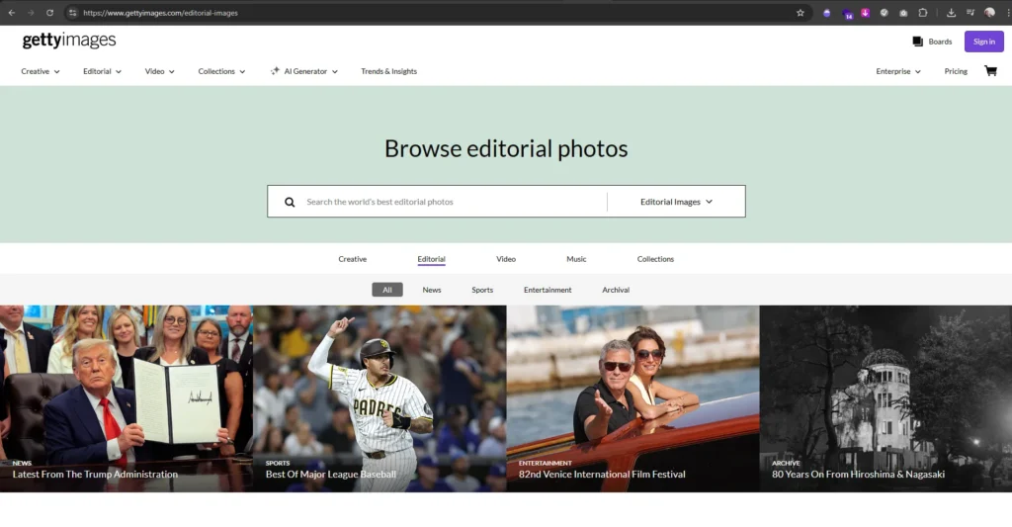
Task: Expand the Editorial Images search dropdown
Action: coord(676,202)
